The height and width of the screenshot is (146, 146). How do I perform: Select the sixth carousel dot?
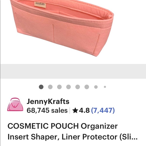pos(87,87)
